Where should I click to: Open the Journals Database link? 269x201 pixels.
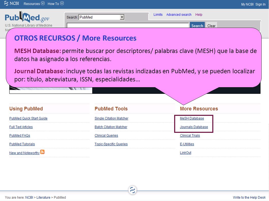coord(194,127)
